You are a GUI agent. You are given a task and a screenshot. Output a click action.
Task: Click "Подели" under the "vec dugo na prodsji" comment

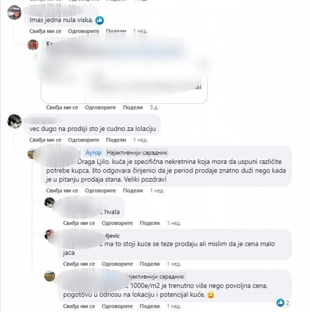116,140
